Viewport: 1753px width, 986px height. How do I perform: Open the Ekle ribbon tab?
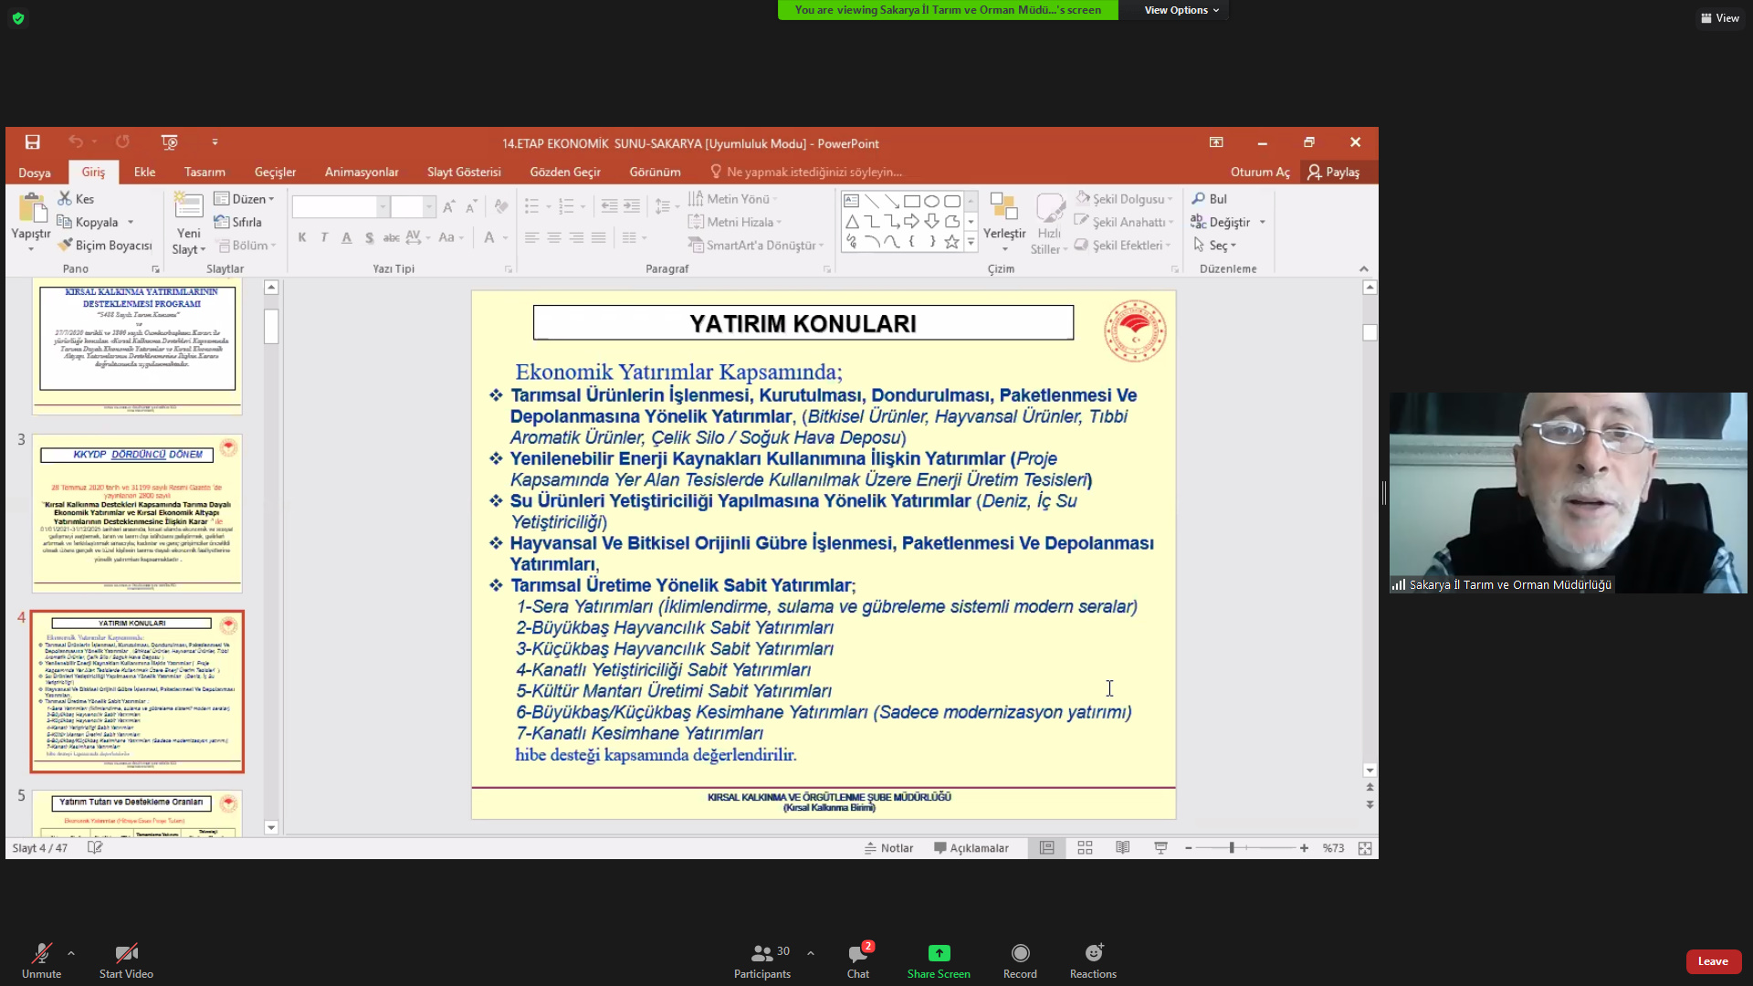coord(144,172)
